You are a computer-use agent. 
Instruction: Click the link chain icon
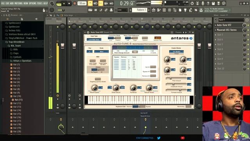[x=106, y=10]
